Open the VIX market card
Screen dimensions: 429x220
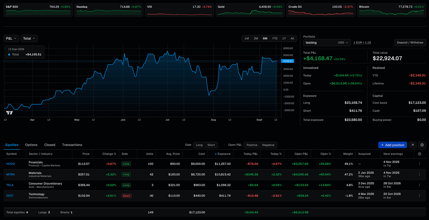tap(180, 10)
